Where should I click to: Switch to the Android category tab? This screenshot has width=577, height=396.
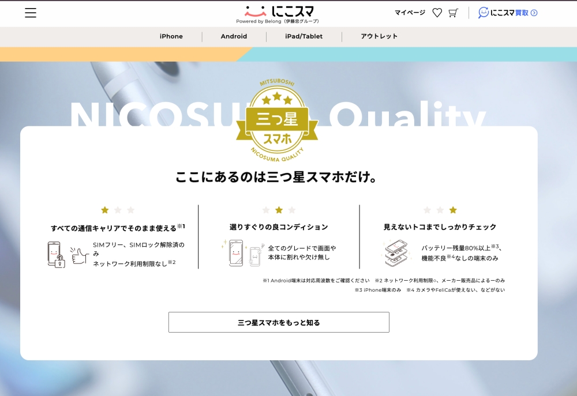click(x=234, y=36)
